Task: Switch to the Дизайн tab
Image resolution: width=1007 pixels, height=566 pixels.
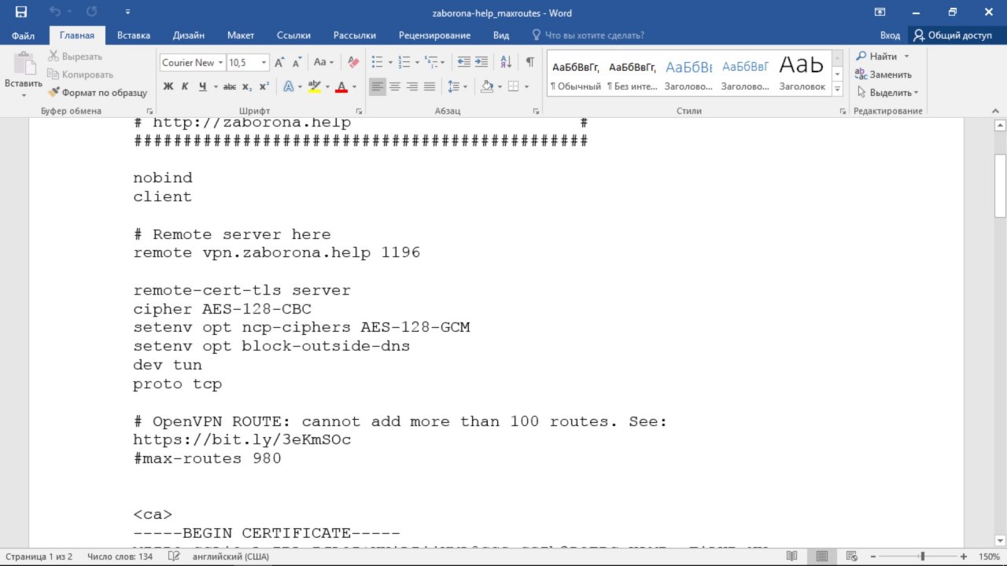Action: tap(189, 35)
